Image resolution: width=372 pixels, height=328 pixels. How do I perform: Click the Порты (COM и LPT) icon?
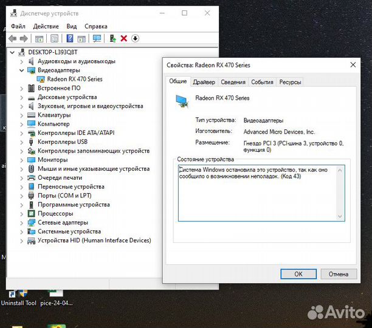pyautogui.click(x=31, y=196)
